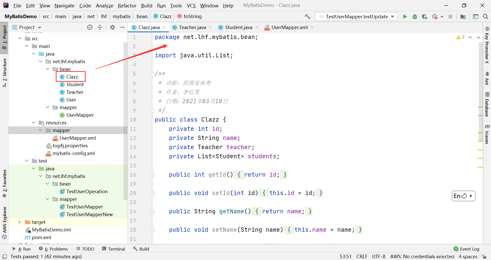Open the AWS Explorer tool window
The image size is (491, 260).
4,223
